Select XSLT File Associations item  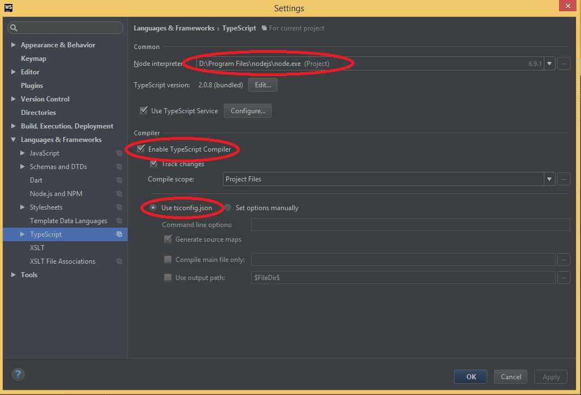(x=62, y=261)
